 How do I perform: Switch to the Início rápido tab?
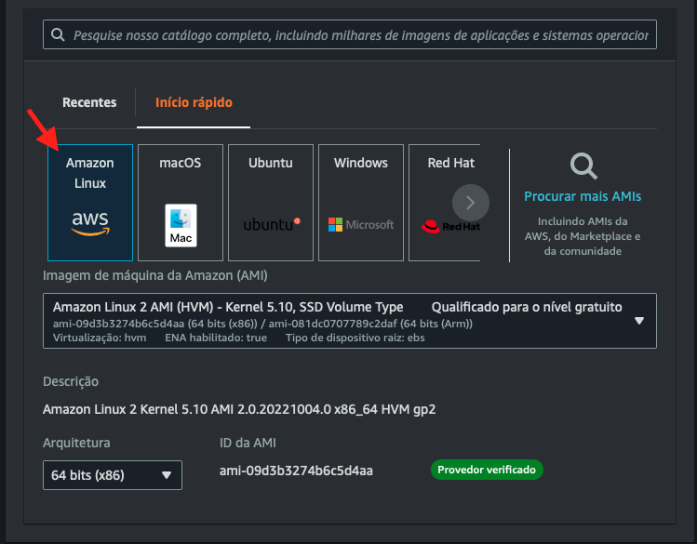[x=194, y=102]
